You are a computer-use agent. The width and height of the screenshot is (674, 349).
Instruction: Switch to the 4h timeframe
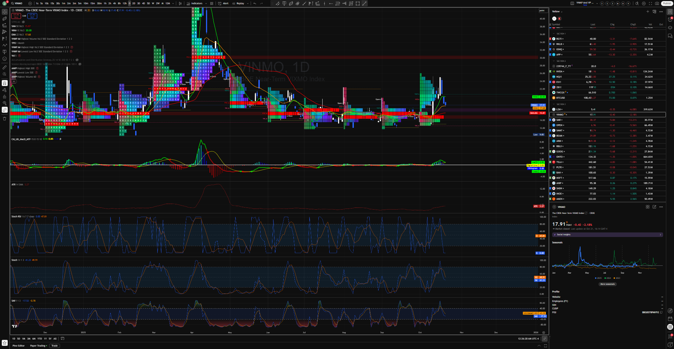coord(114,4)
